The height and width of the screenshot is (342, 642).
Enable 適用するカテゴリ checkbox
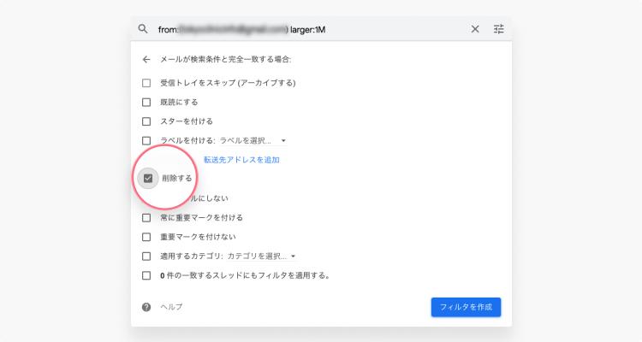coord(146,256)
